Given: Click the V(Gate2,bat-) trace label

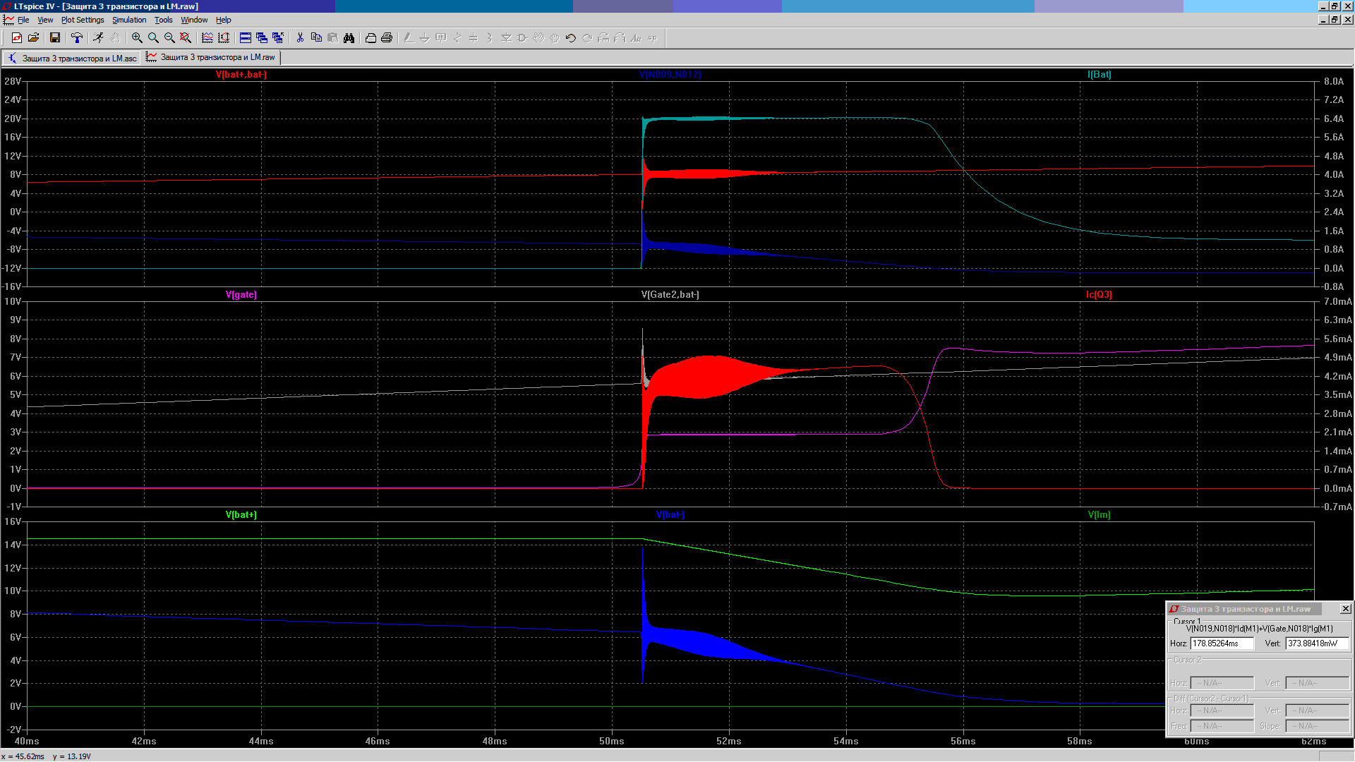Looking at the screenshot, I should click(x=670, y=294).
